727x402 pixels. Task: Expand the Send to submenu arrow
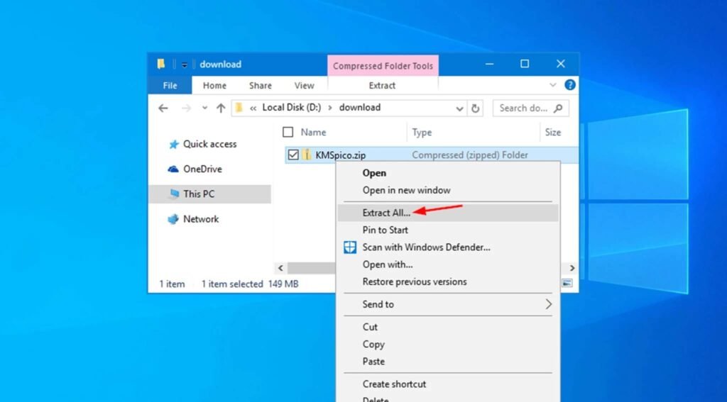pyautogui.click(x=549, y=304)
